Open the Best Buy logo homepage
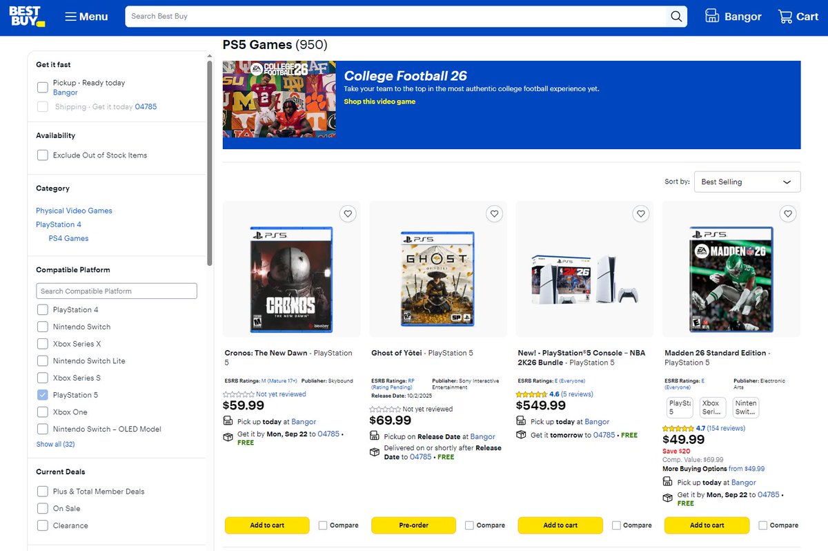The width and height of the screenshot is (828, 551). 27,17
